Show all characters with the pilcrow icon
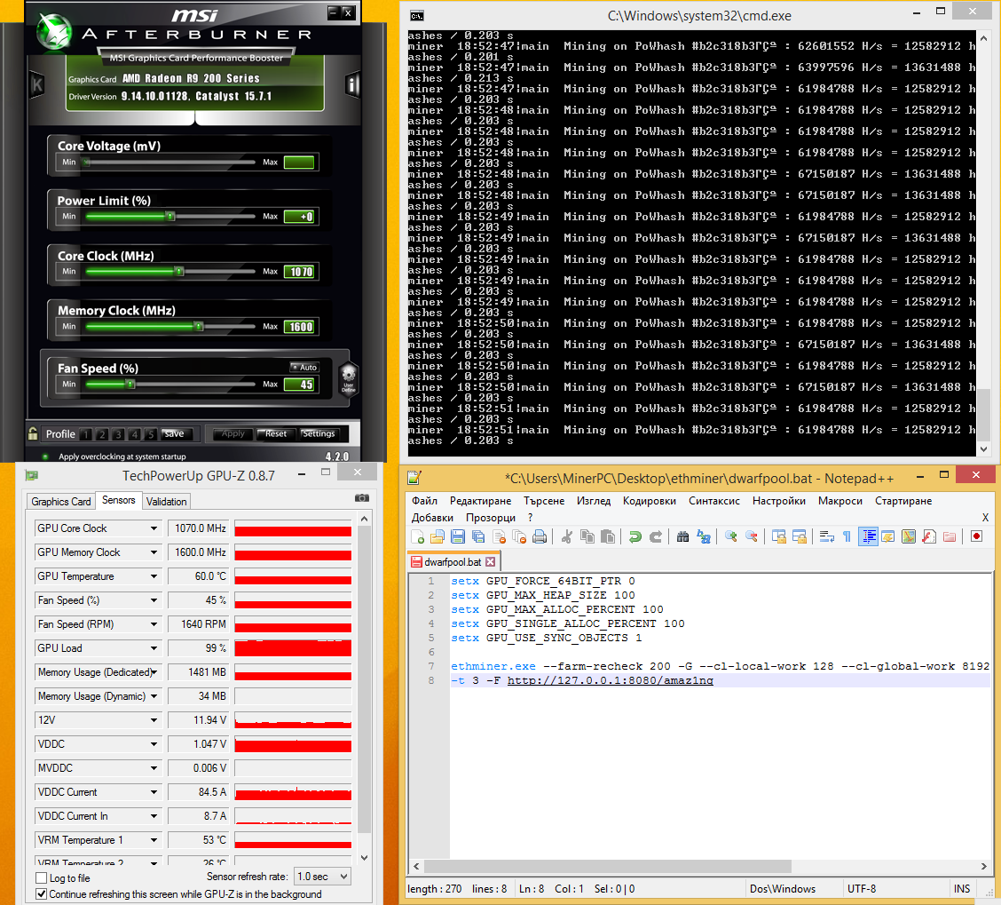Image resolution: width=1001 pixels, height=905 pixels. [x=847, y=536]
